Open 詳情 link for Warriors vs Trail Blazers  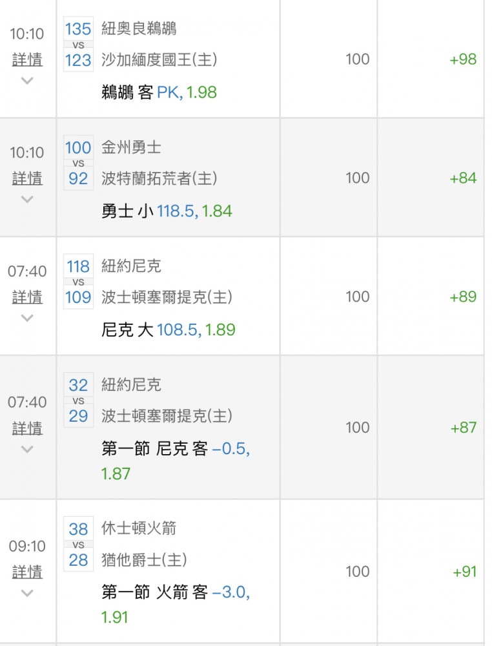coord(27,178)
